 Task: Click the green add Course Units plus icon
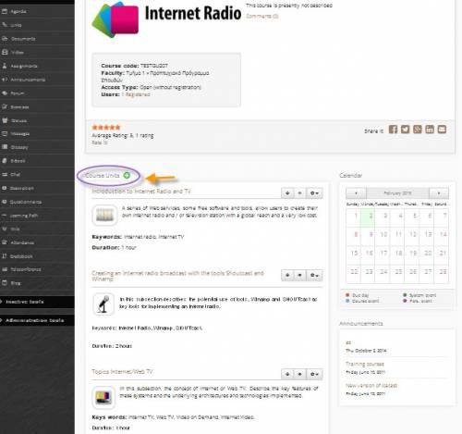click(127, 176)
